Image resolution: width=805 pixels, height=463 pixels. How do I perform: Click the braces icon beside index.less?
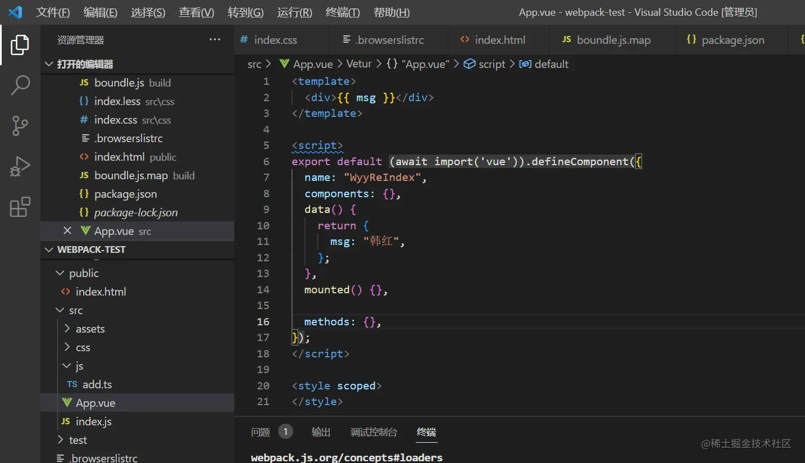click(84, 101)
